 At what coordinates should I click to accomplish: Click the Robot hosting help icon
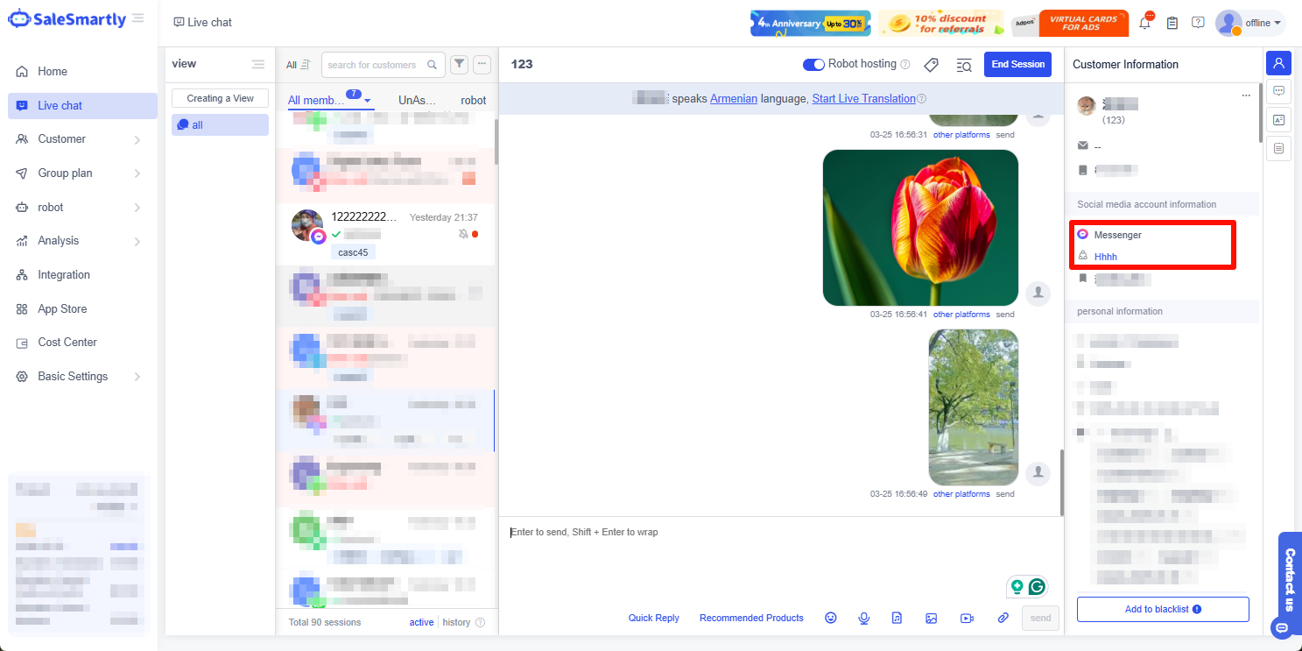coord(905,64)
